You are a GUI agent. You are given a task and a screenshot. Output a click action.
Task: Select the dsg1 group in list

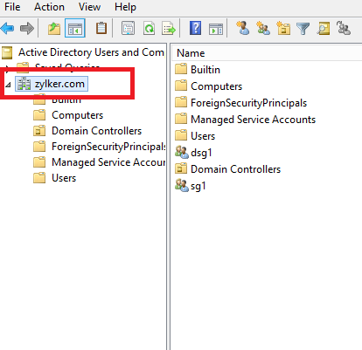[x=193, y=153]
